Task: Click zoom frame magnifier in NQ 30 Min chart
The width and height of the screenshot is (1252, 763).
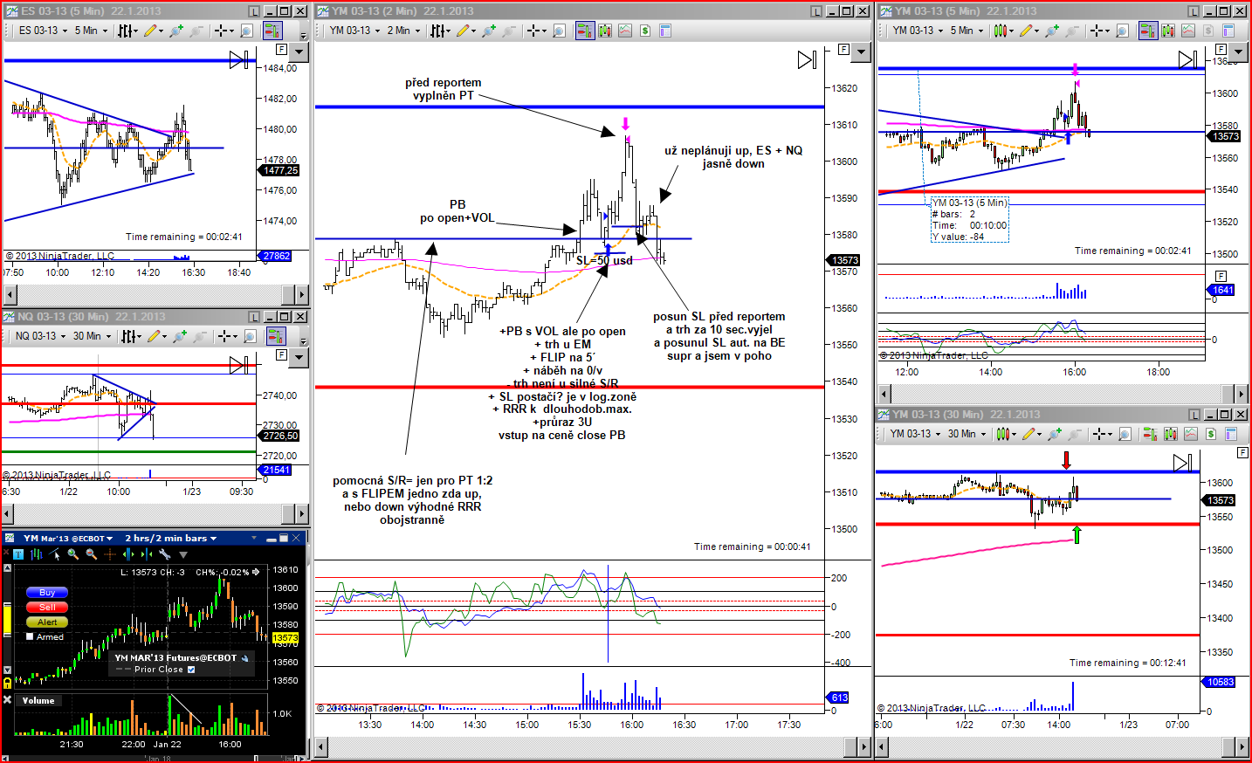Action: click(x=251, y=336)
